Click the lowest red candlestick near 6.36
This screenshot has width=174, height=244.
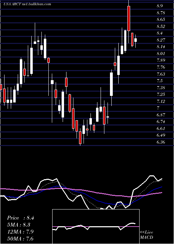[80, 138]
